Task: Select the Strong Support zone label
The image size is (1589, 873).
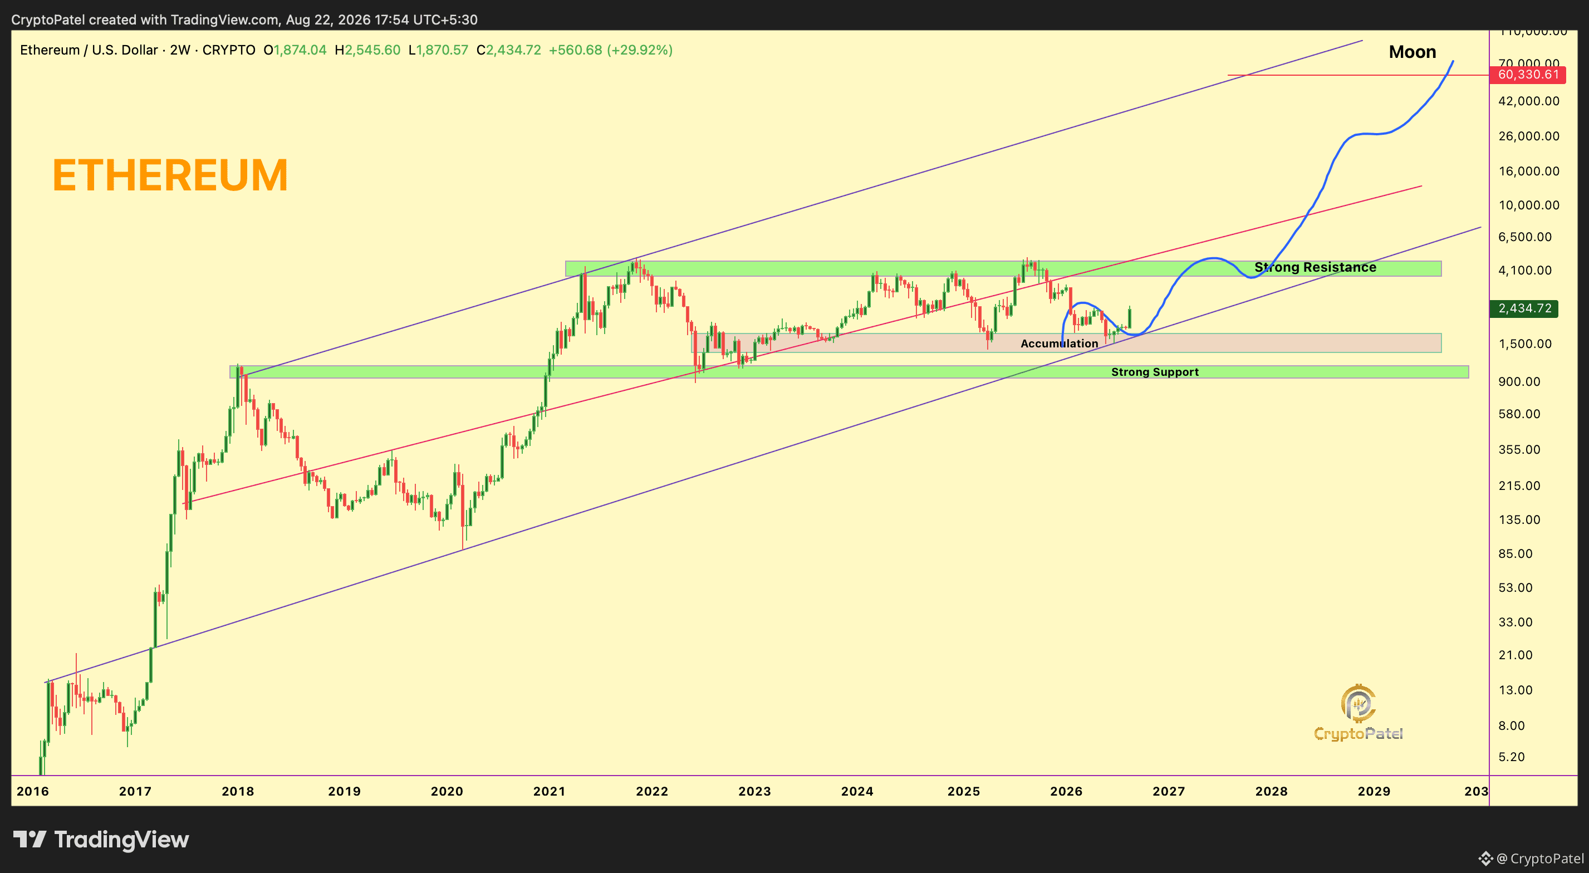Action: (1155, 372)
